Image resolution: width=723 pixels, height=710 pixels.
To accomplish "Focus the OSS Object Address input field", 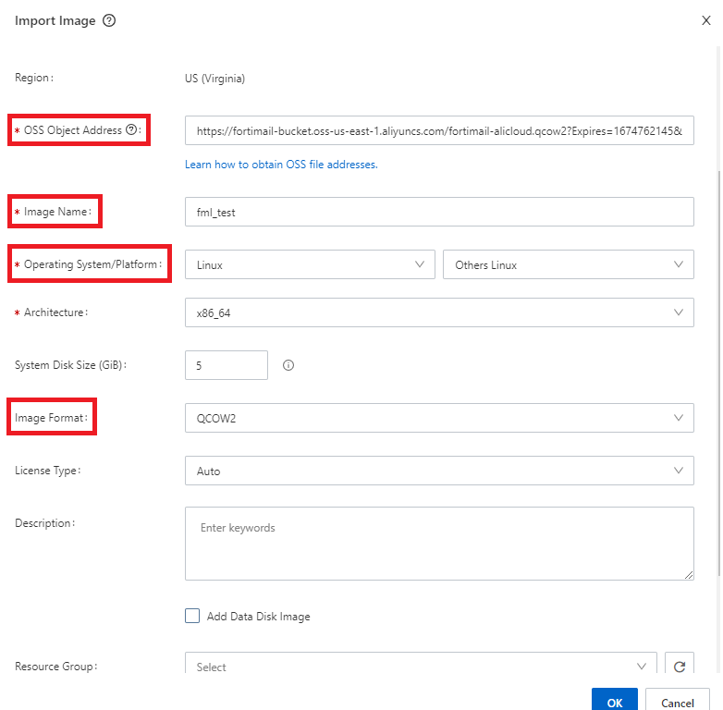I will [x=439, y=131].
